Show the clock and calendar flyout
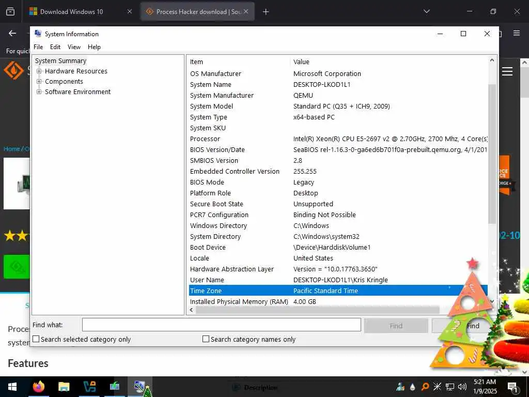 (485, 387)
